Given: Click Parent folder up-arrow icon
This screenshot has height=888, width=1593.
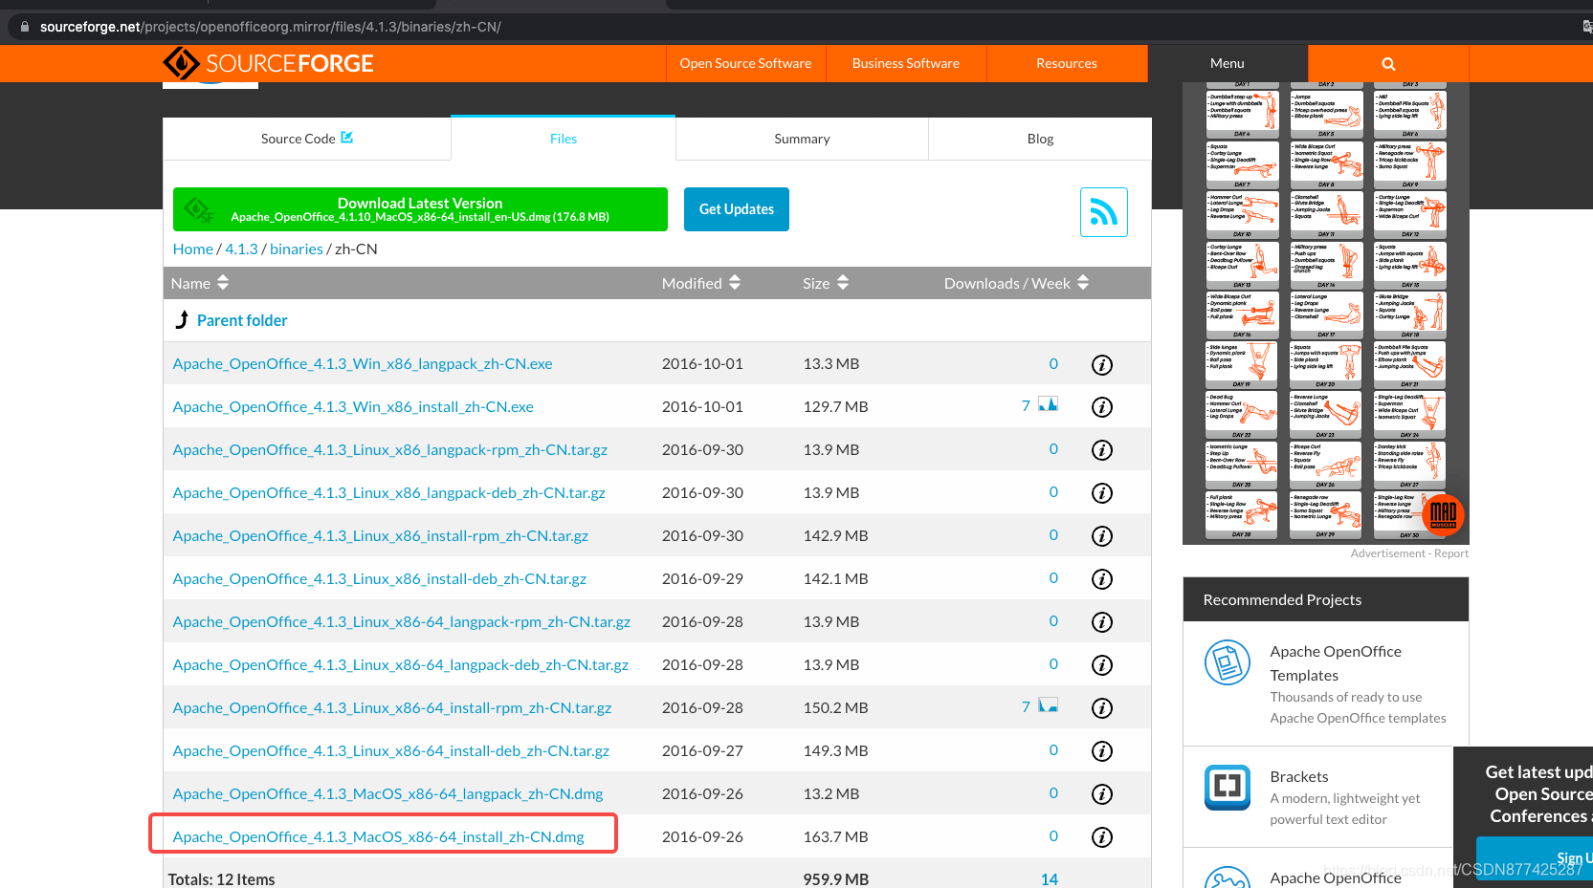Looking at the screenshot, I should click(182, 319).
